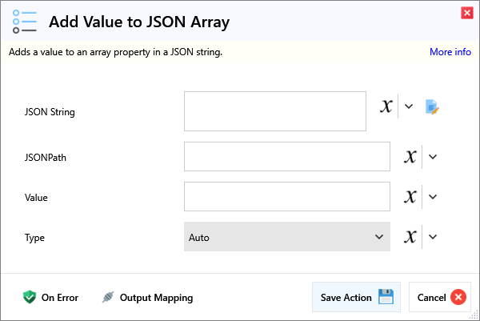Screen dimensions: 480x321
Task: Click inside the JSON String text box
Action: click(x=263, y=110)
